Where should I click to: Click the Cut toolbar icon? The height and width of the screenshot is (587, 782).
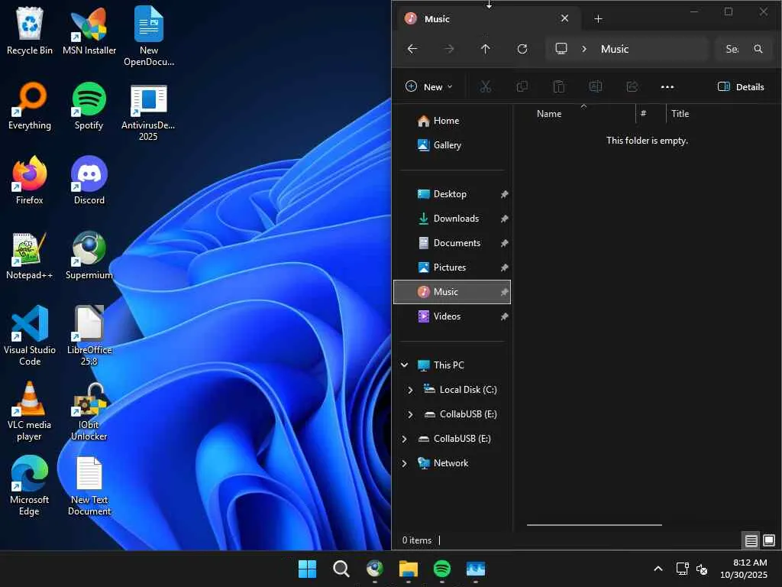[485, 87]
